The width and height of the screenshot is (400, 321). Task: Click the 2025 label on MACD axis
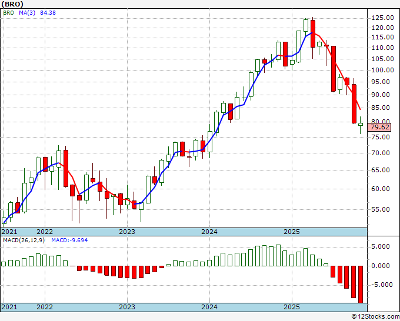(x=292, y=307)
